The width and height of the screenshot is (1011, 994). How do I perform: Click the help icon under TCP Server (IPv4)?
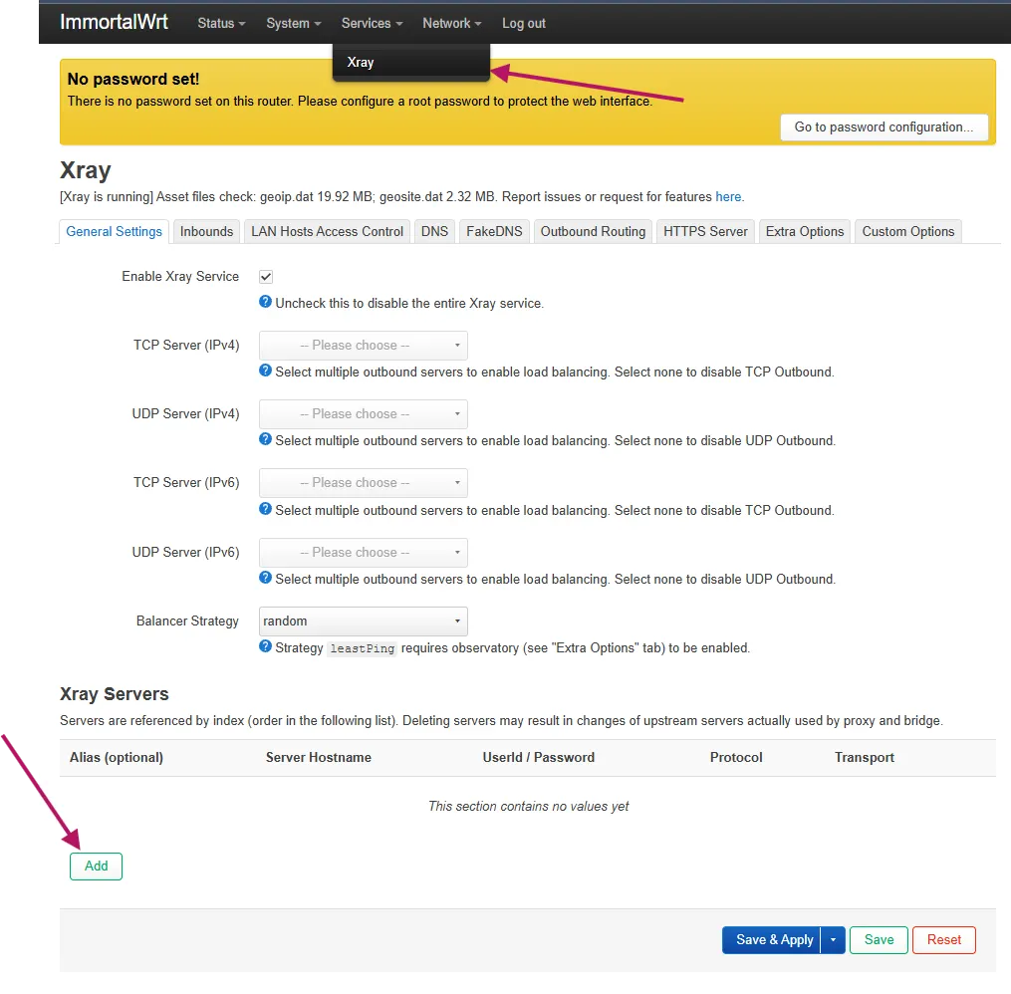(x=265, y=371)
